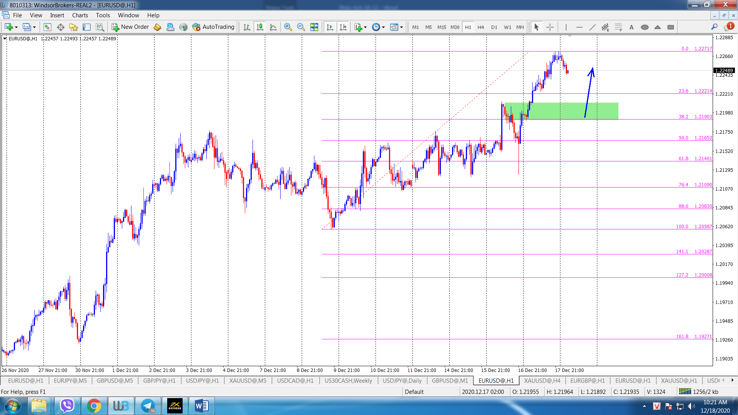Select the Text label tool
This screenshot has height=415, width=738.
632,27
